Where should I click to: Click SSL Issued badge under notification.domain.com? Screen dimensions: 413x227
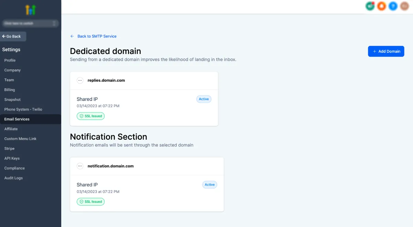[x=91, y=202]
